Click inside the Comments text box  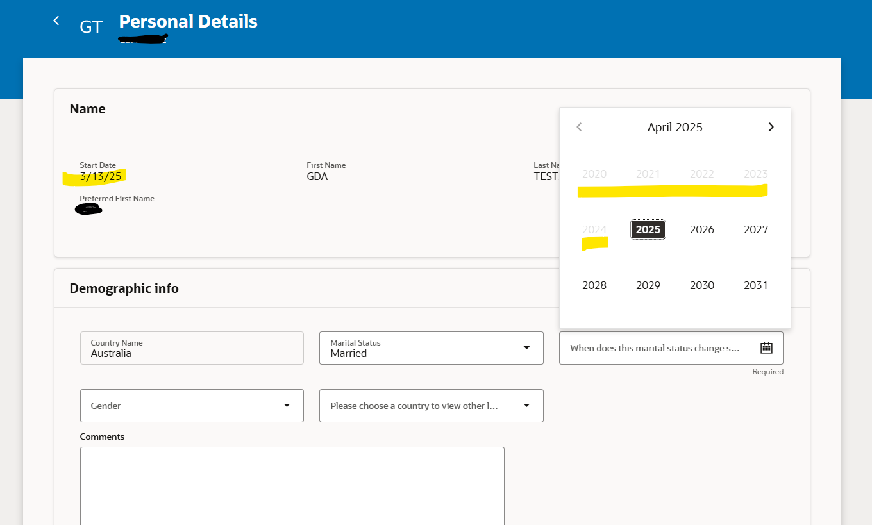[x=292, y=487]
